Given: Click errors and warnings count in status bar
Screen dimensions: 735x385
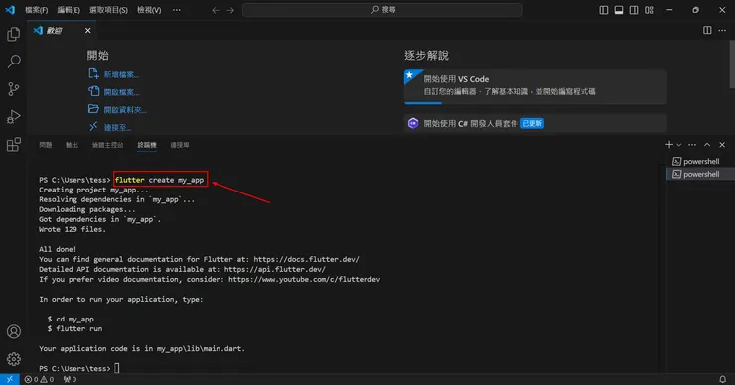Looking at the screenshot, I should click(39, 379).
